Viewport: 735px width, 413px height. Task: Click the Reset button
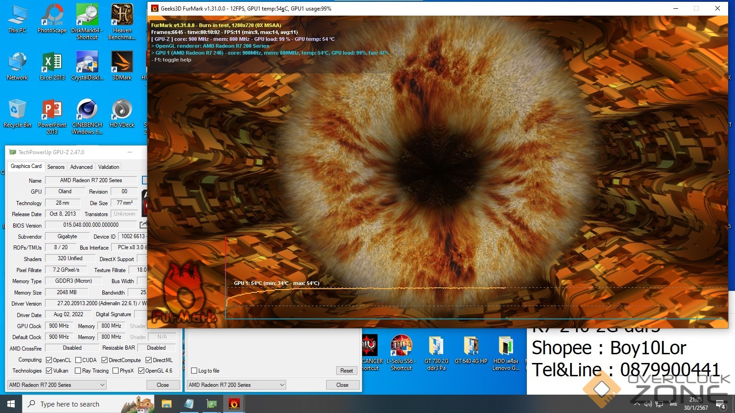point(346,371)
